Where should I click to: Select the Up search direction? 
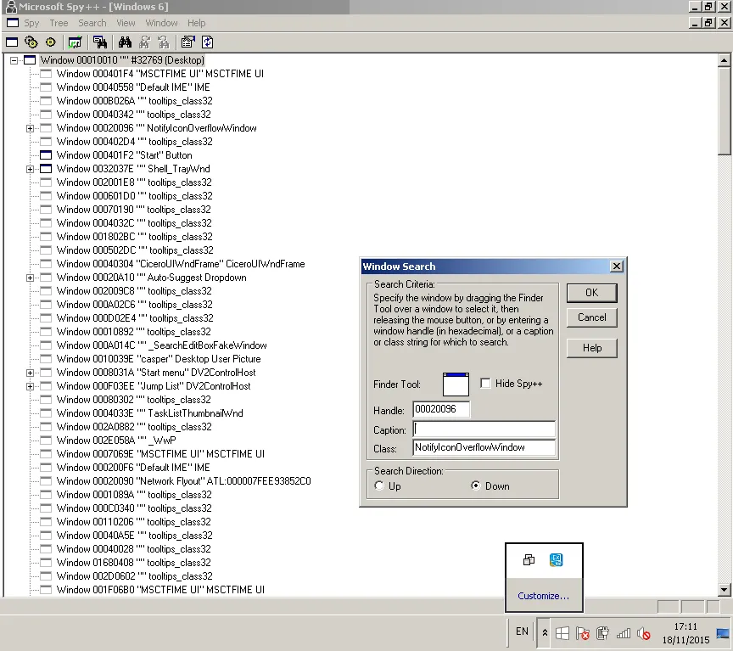379,485
